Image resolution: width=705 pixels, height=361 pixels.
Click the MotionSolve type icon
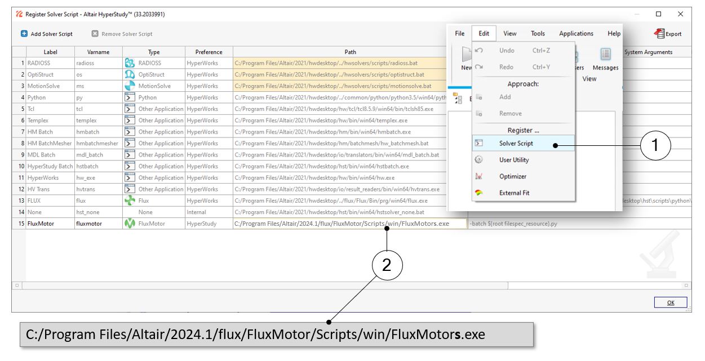[130, 86]
